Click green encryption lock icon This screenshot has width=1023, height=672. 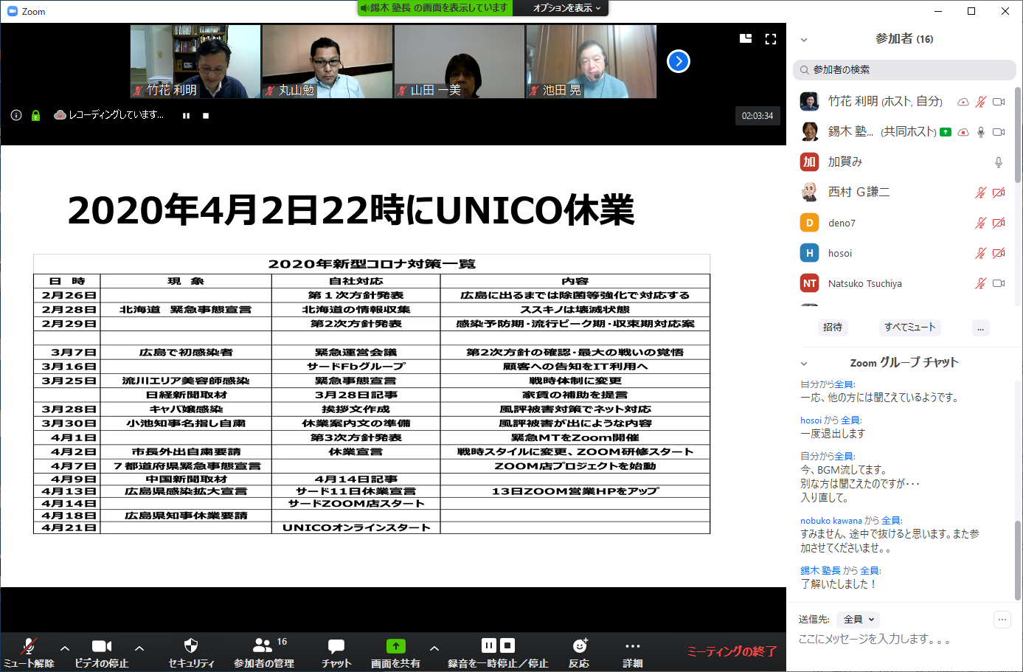click(35, 115)
